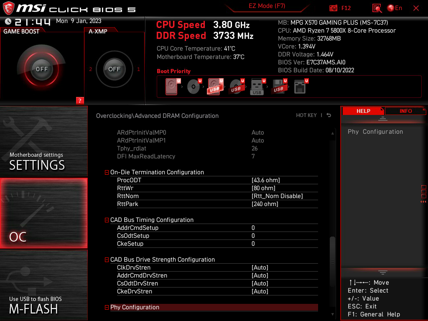The image size is (428, 321).
Task: Select the USB floppy boot device icon
Action: pyautogui.click(x=279, y=87)
